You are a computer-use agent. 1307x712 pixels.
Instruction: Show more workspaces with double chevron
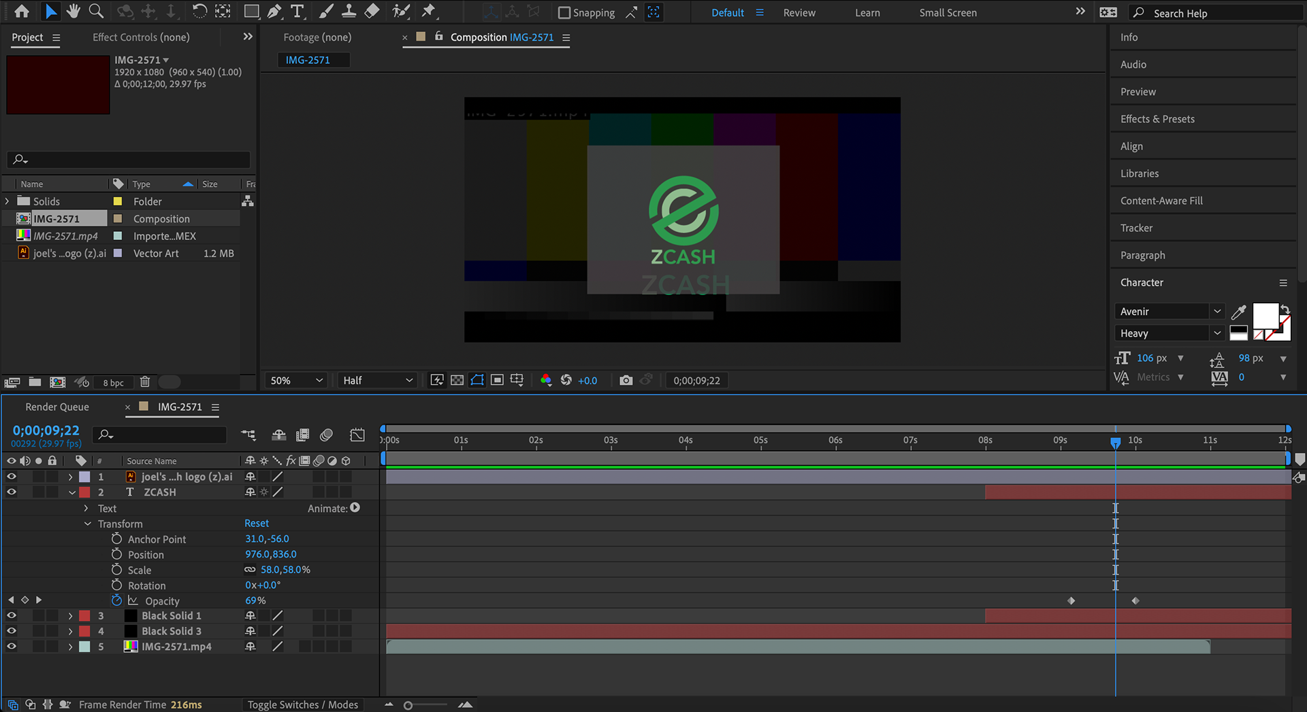tap(1080, 12)
